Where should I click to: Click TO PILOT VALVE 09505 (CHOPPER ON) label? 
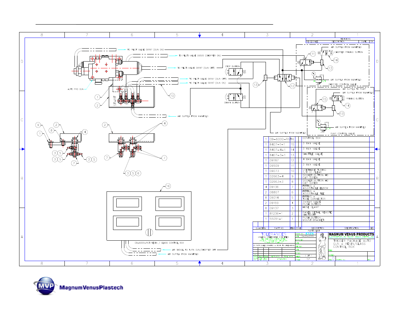(x=200, y=56)
